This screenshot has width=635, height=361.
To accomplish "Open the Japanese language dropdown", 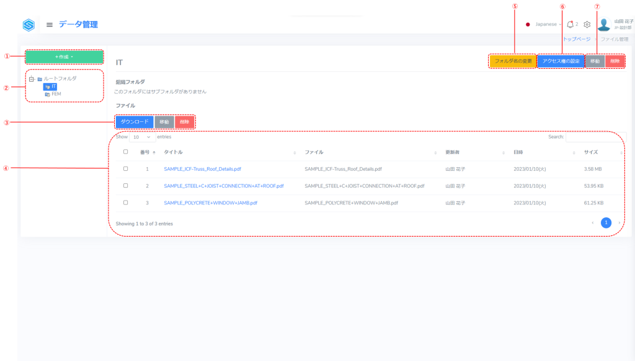I will (x=544, y=25).
